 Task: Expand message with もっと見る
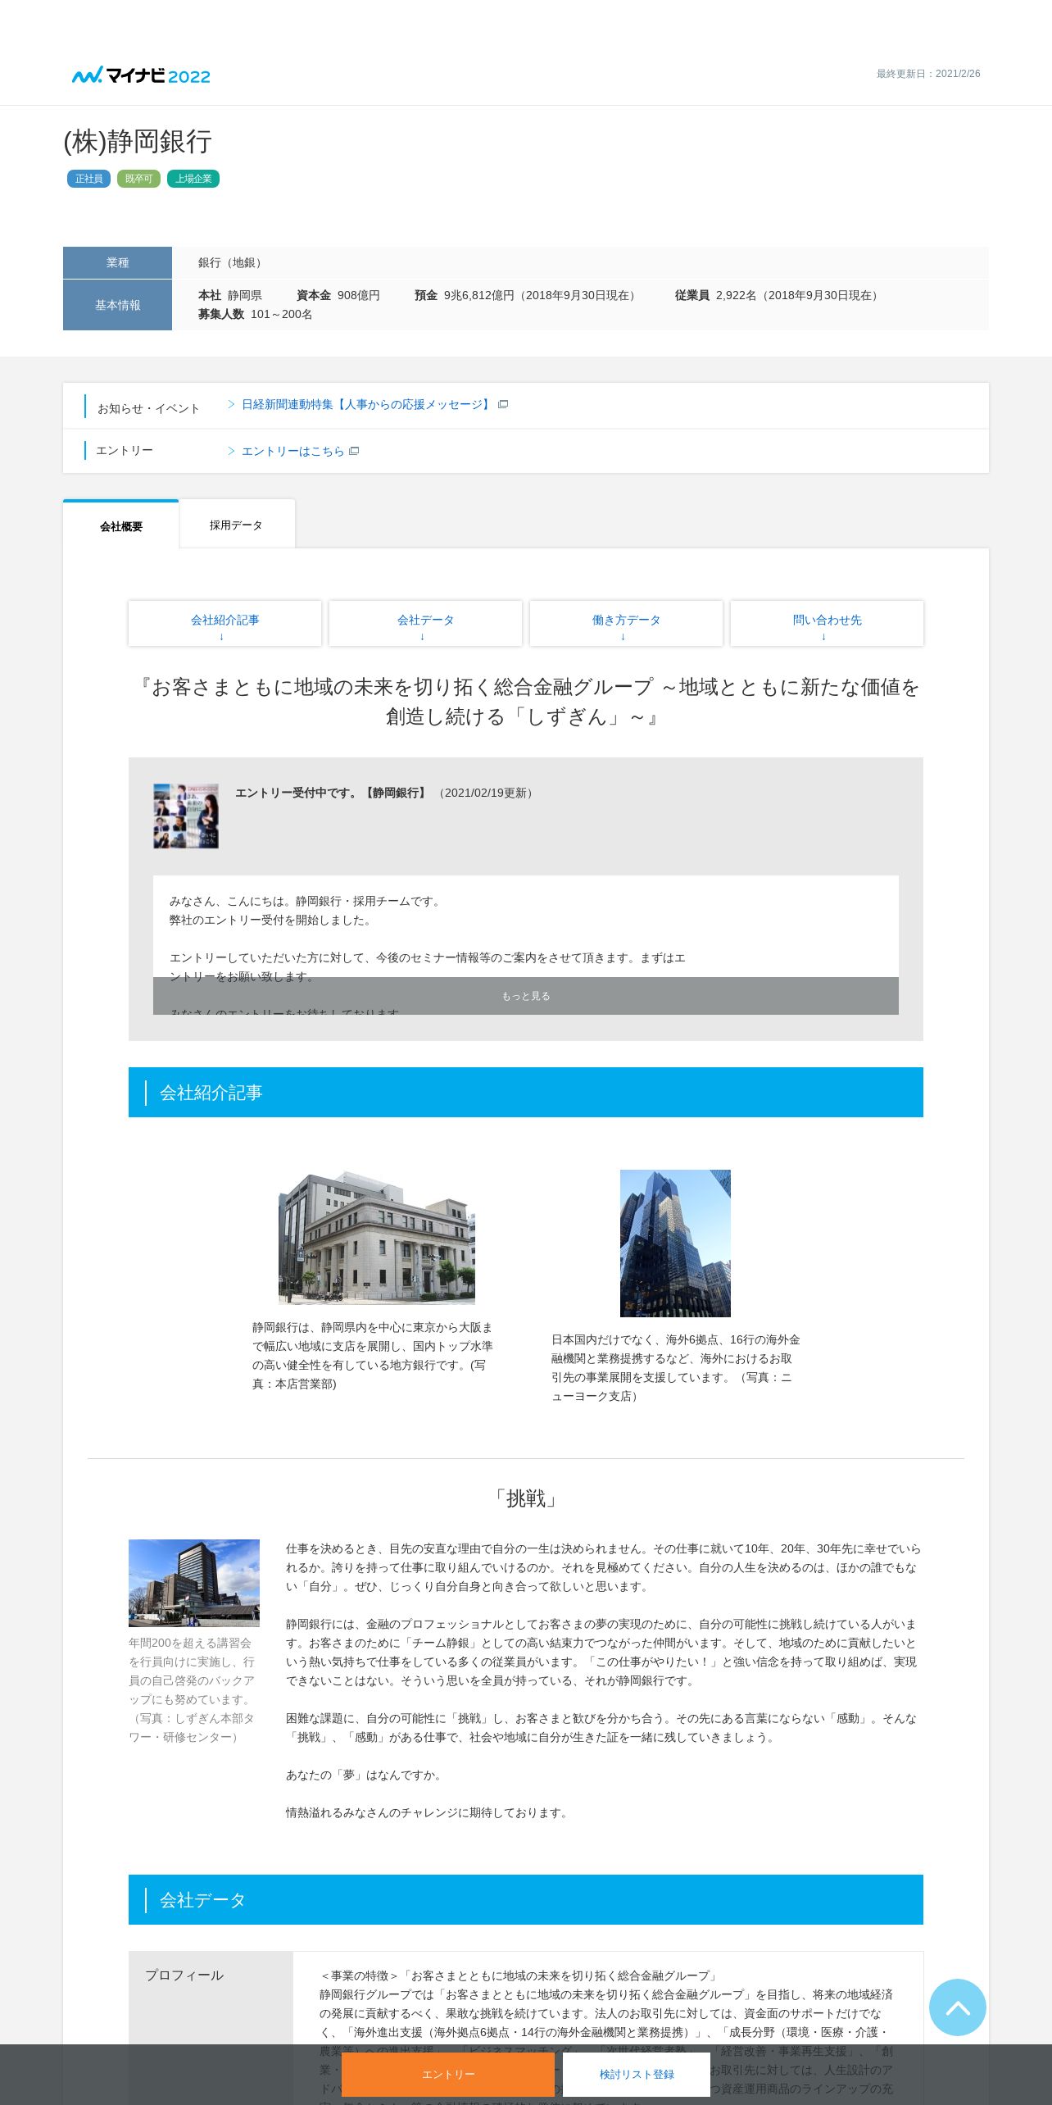click(526, 996)
